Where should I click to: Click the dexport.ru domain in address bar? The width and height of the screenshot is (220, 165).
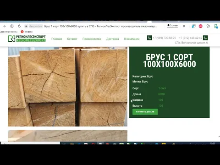(x=35, y=26)
